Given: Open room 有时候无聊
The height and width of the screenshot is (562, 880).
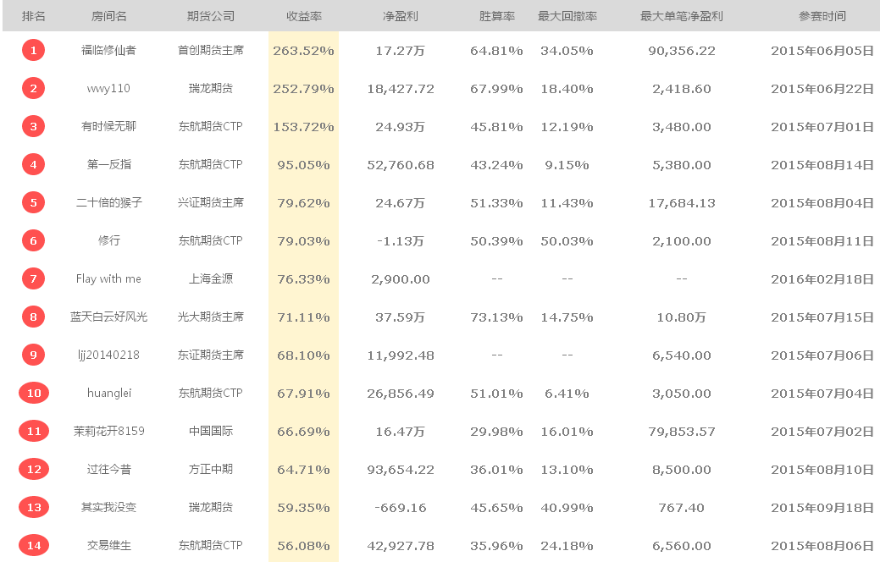Looking at the screenshot, I should click(x=109, y=127).
